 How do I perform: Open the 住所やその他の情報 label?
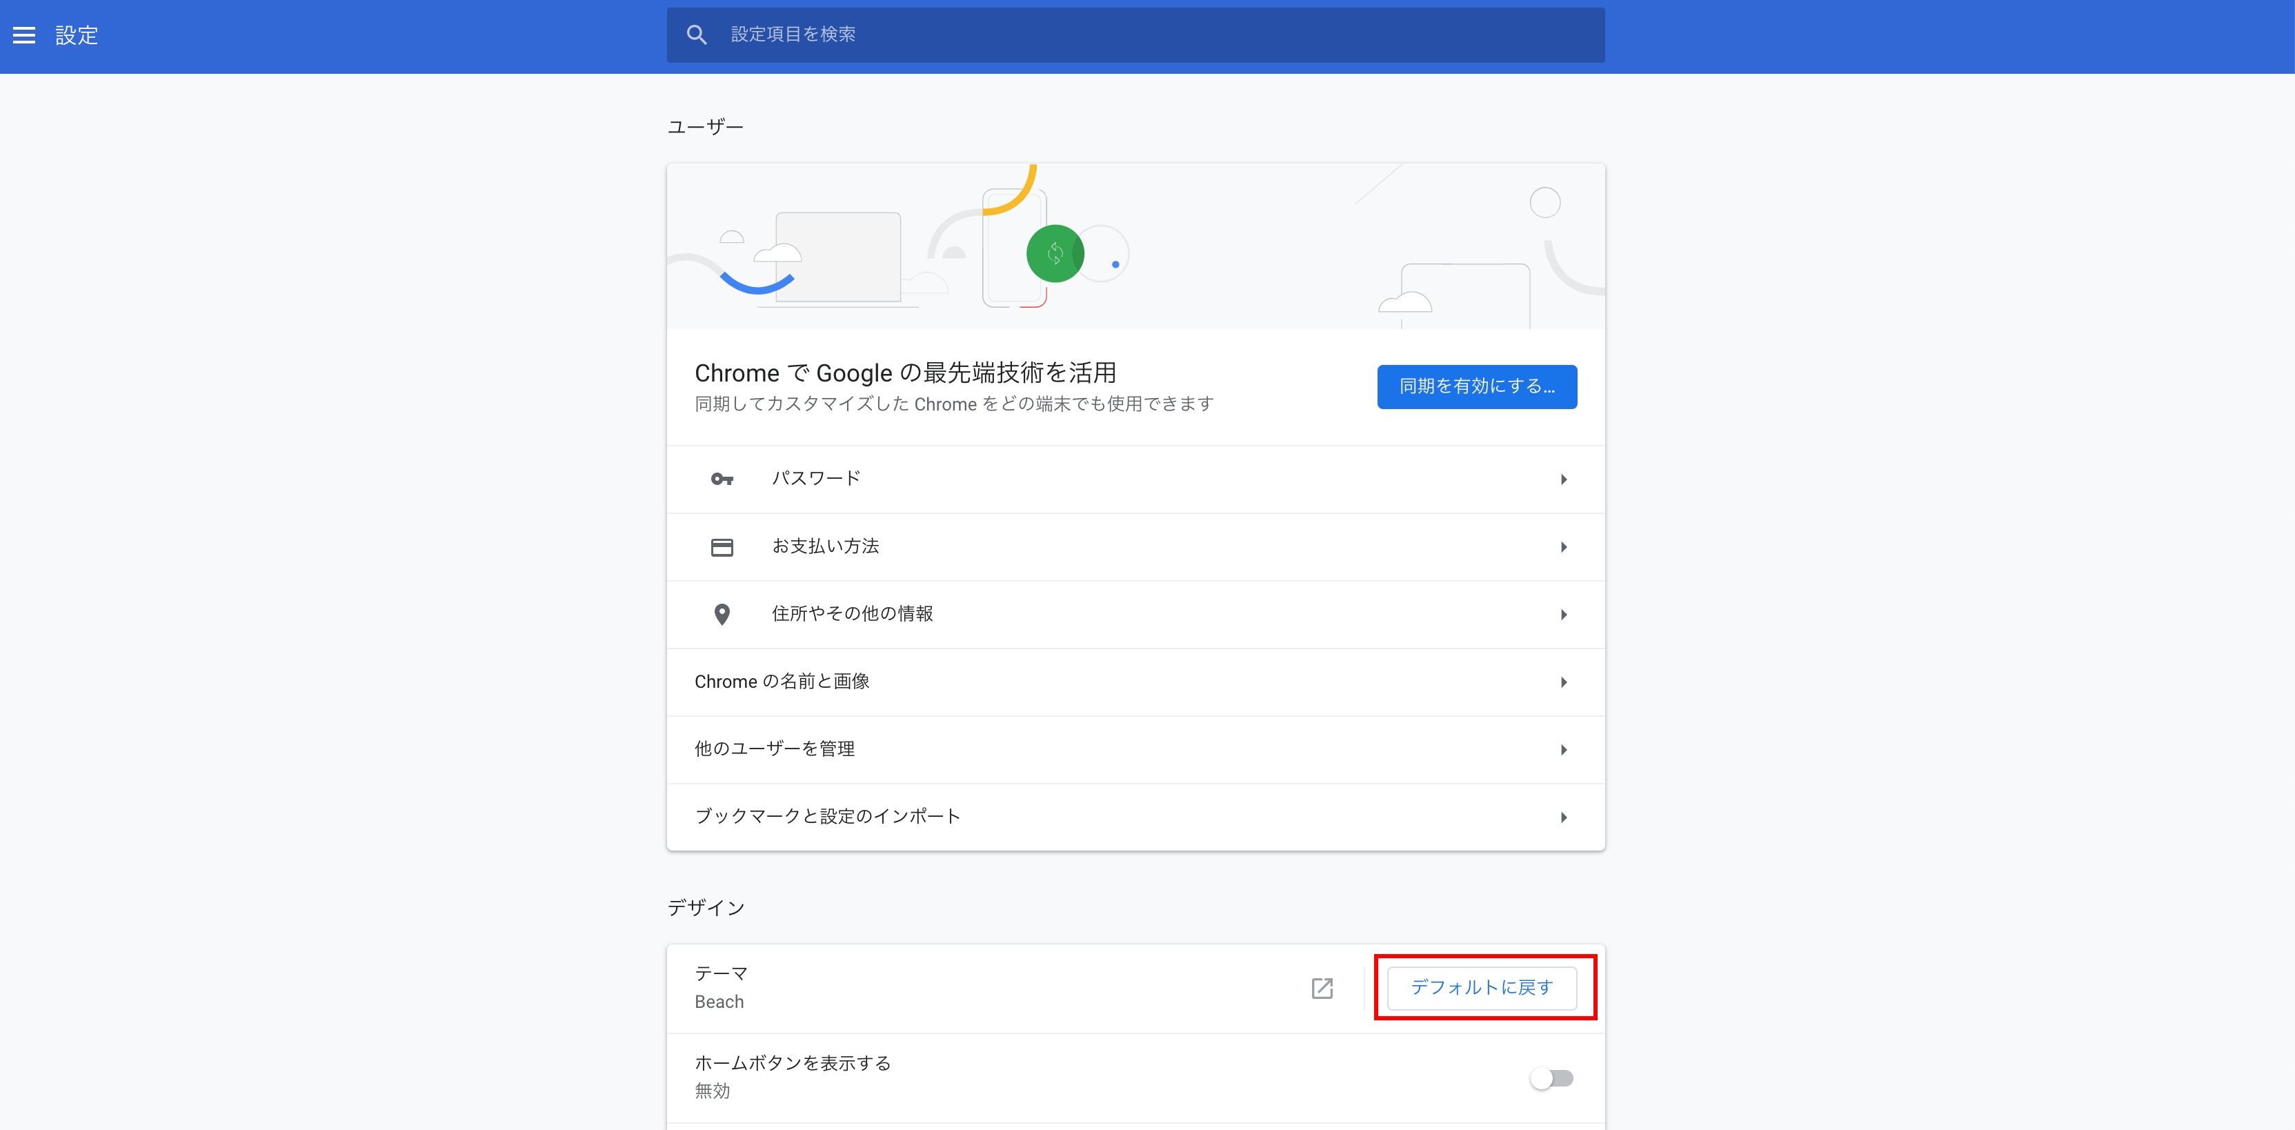click(x=852, y=614)
